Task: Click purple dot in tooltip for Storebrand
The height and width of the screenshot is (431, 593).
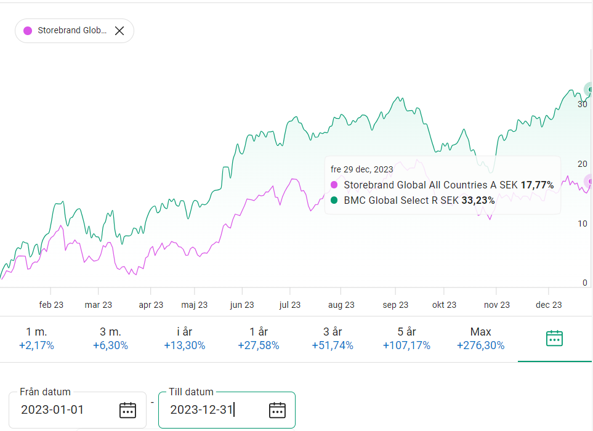Action: (x=334, y=185)
